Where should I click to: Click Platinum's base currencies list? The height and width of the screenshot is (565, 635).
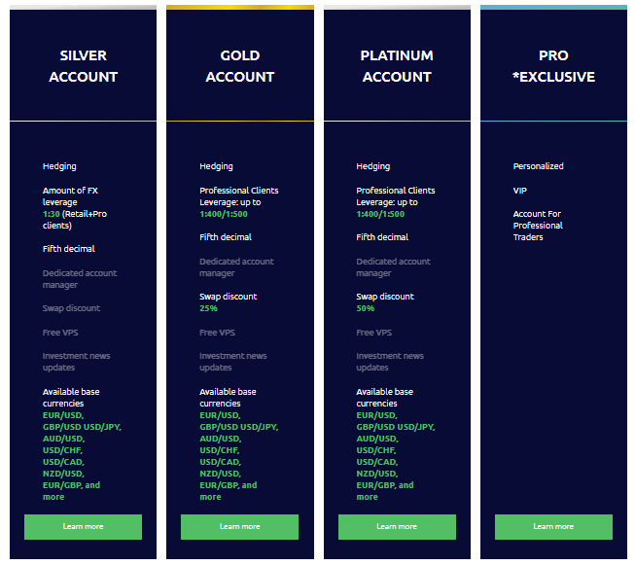coord(394,456)
